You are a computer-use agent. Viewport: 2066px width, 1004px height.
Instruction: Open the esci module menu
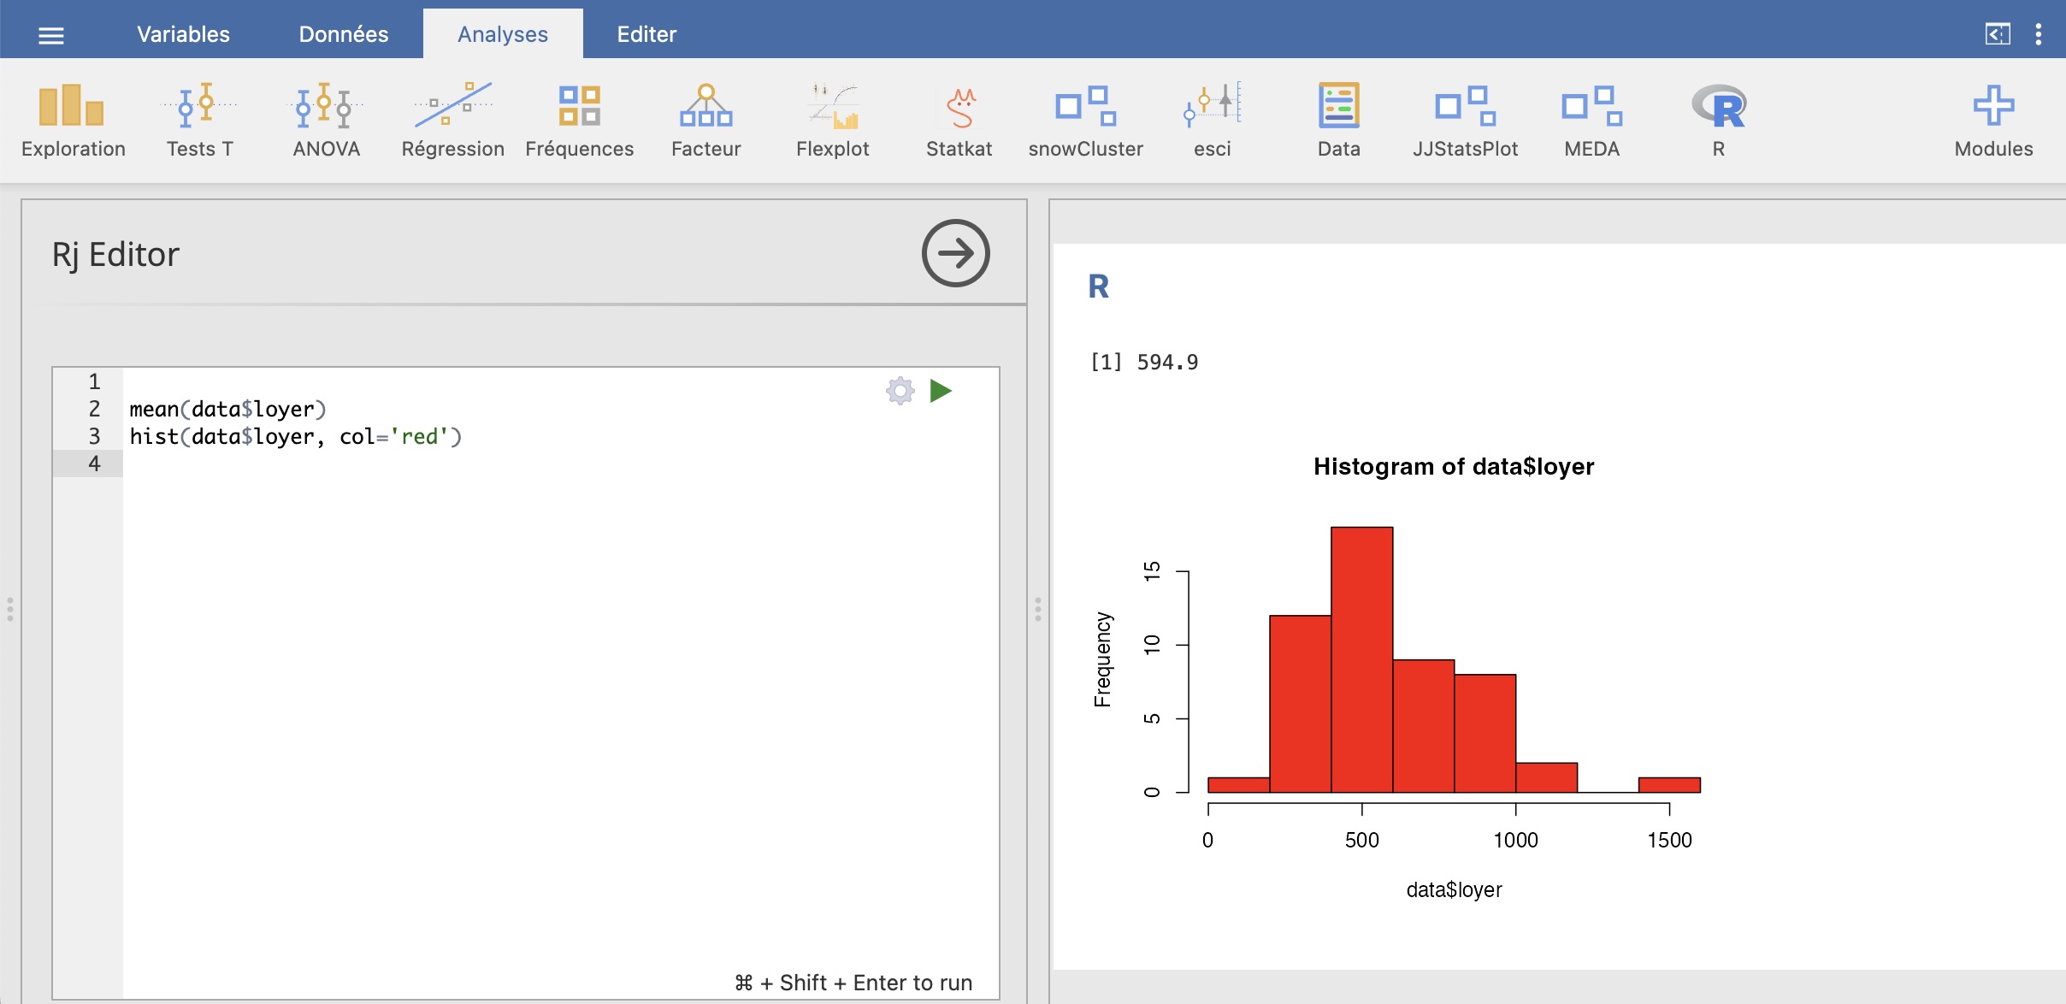[x=1212, y=121]
